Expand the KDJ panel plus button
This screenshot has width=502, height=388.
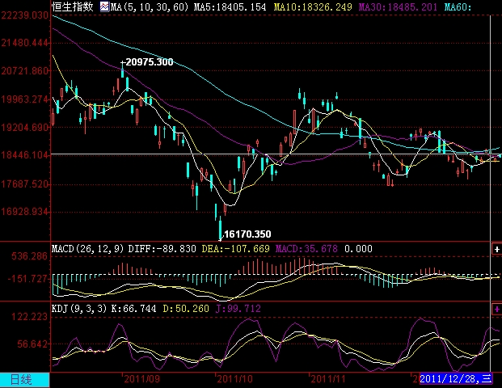click(x=496, y=310)
